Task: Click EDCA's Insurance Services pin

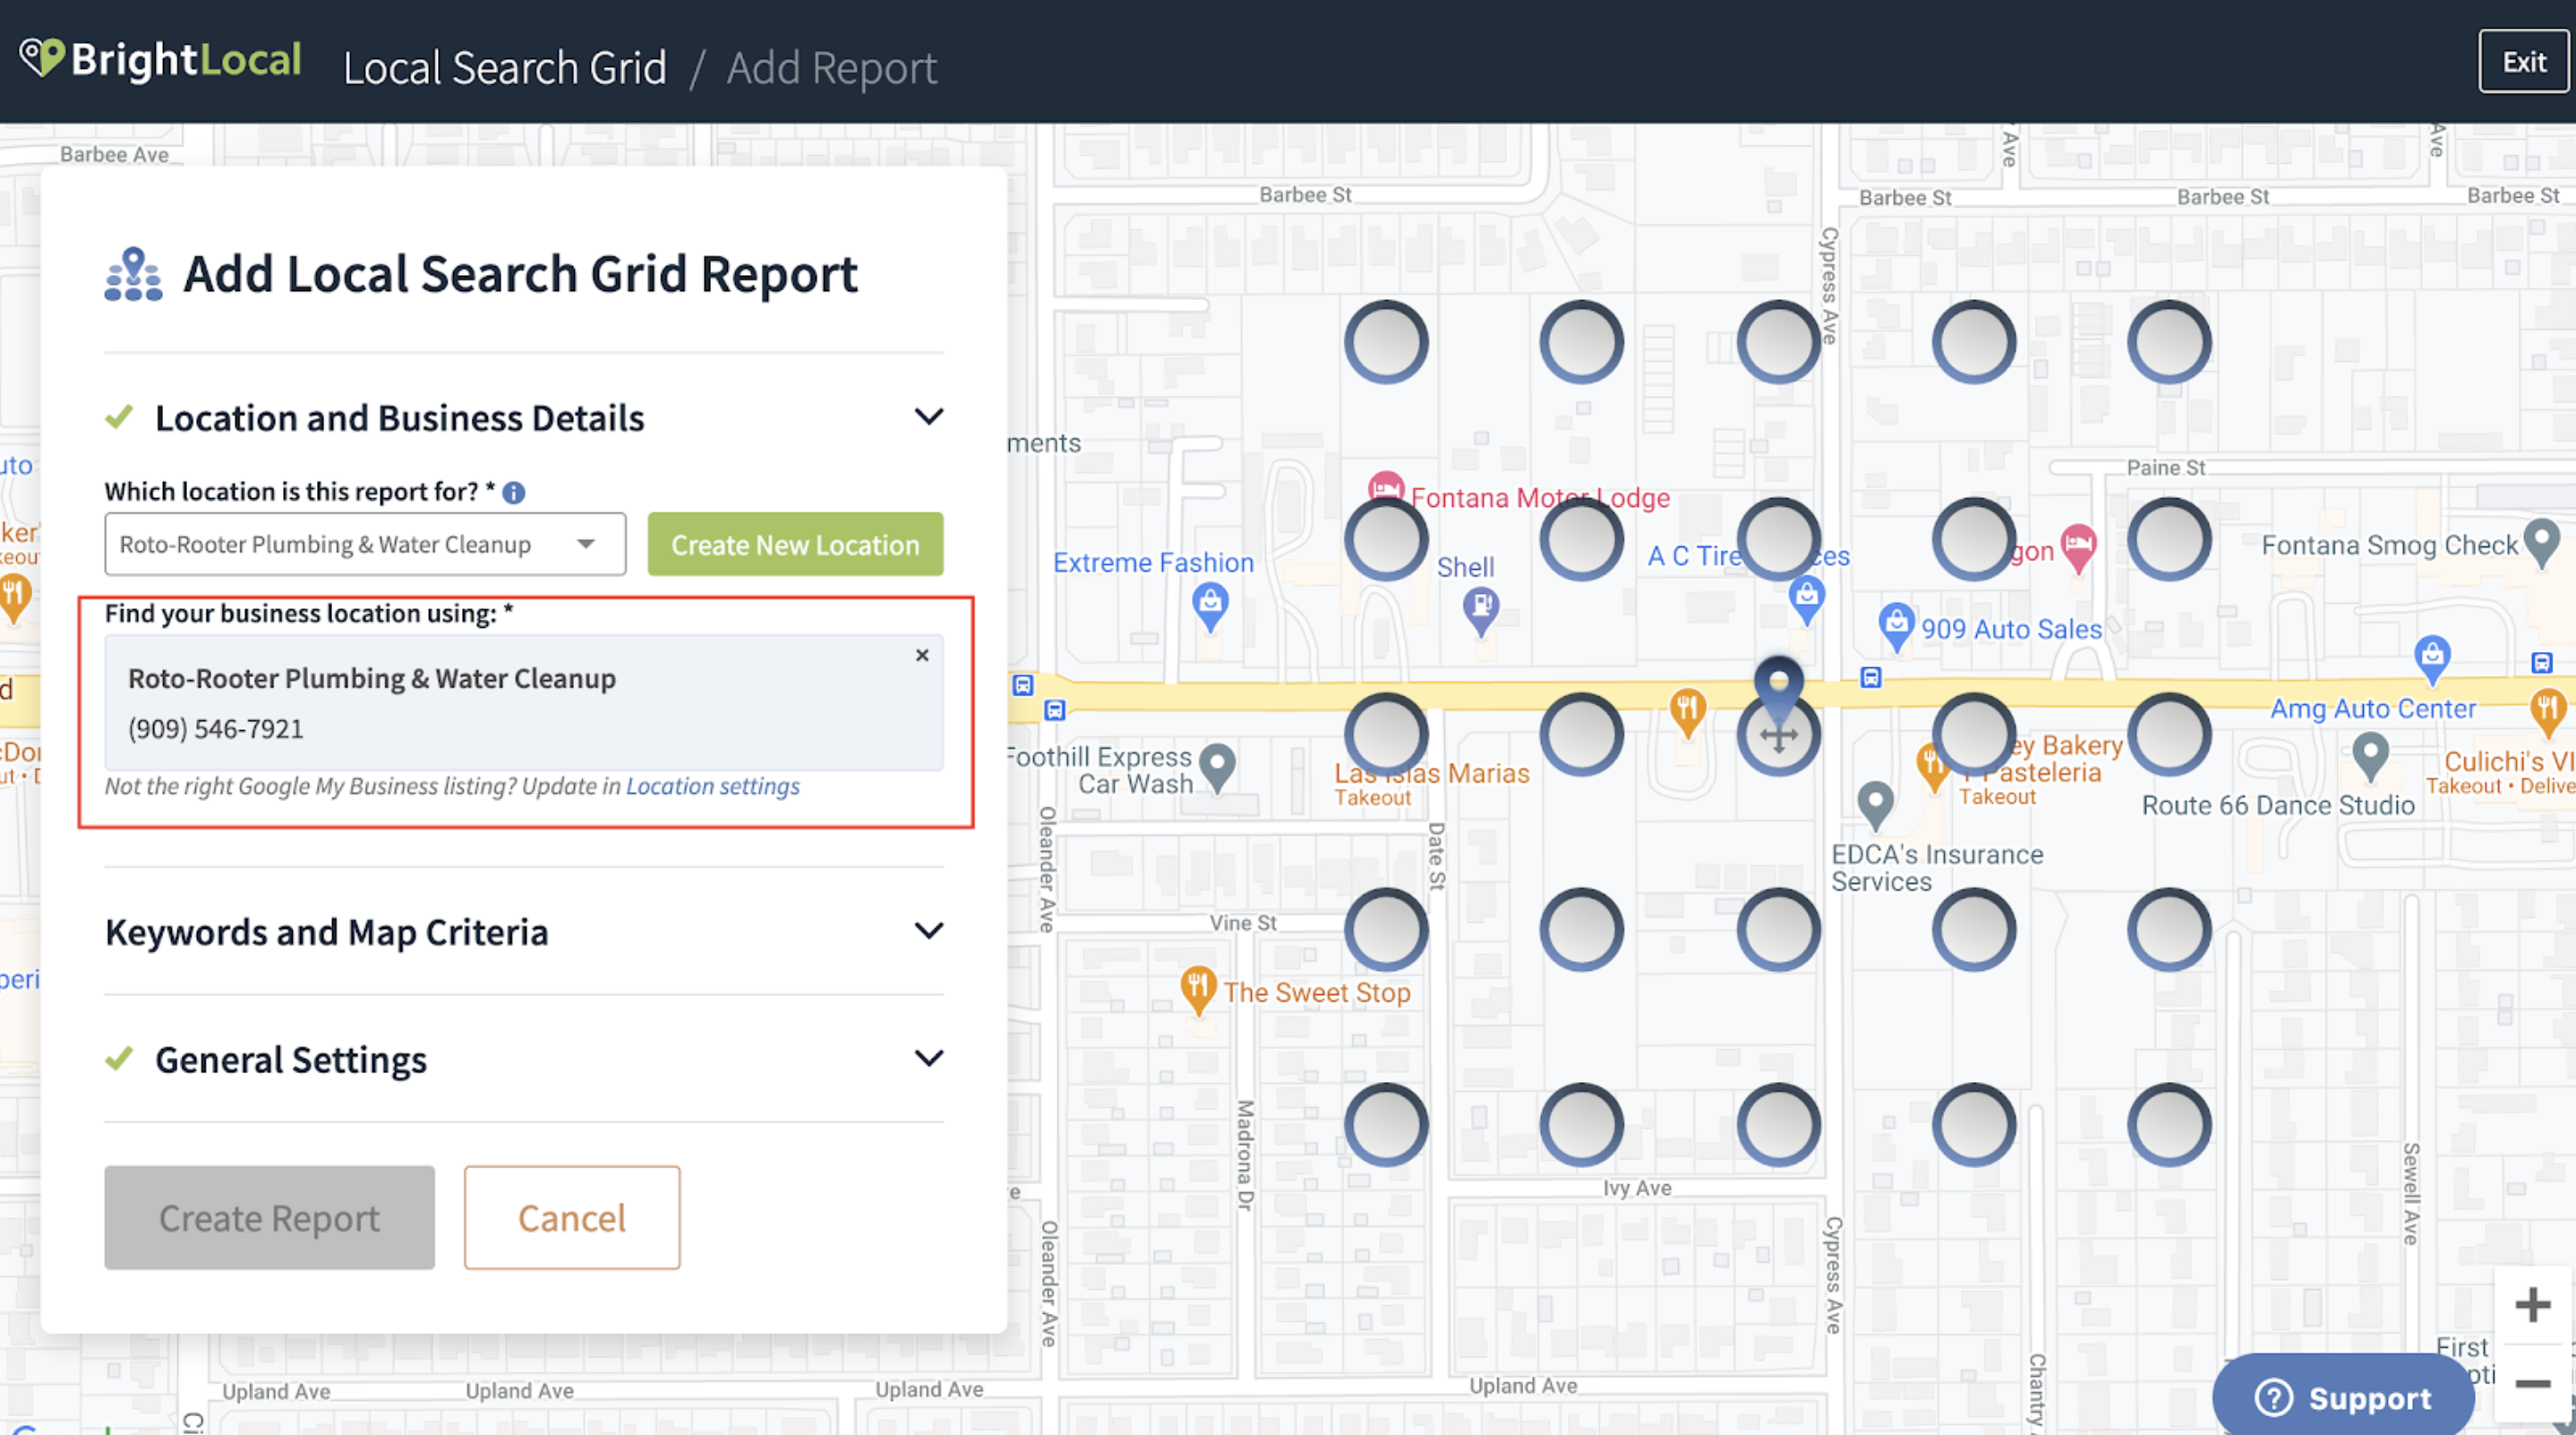Action: pos(1875,805)
